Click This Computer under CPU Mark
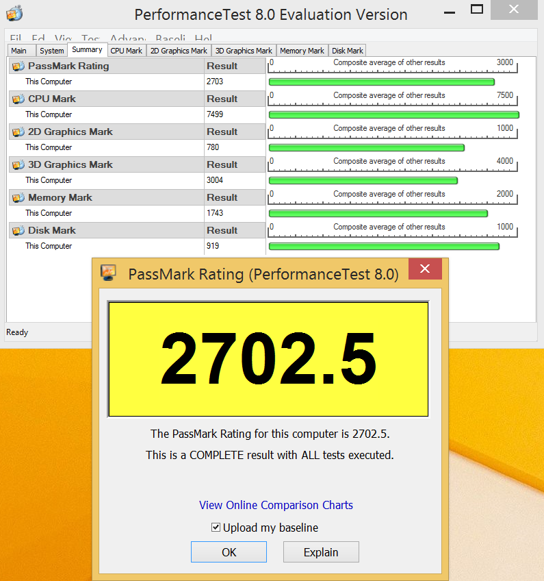 [x=49, y=114]
